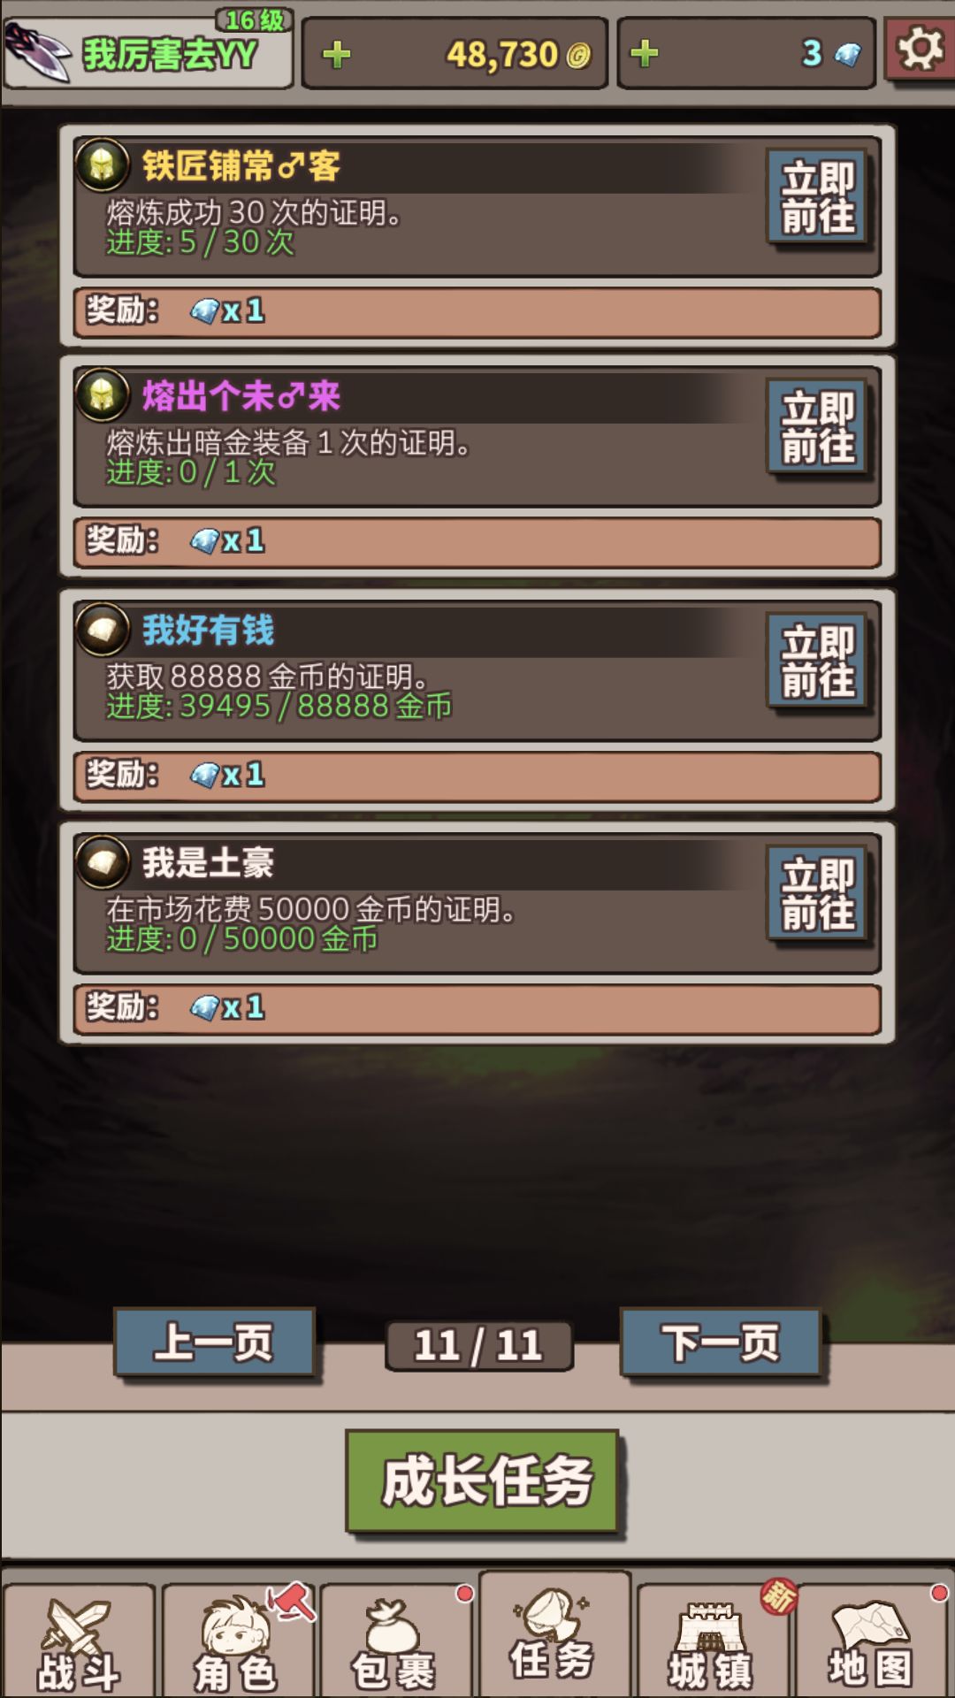Click 立即前往 for 我好有钱 quest
Viewport: 955px width, 1698px height.
point(818,662)
